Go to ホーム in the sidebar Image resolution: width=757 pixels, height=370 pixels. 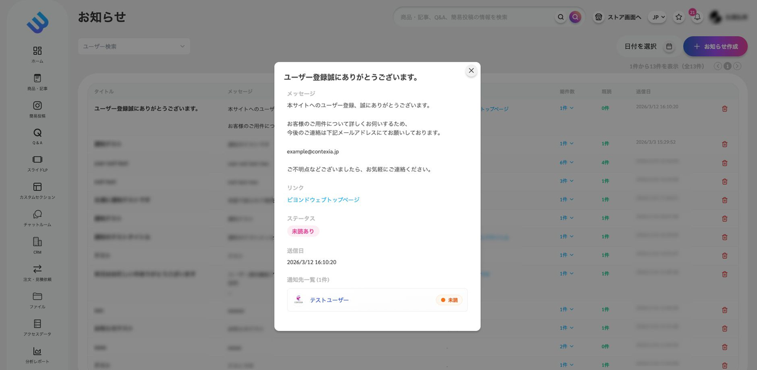pos(37,54)
